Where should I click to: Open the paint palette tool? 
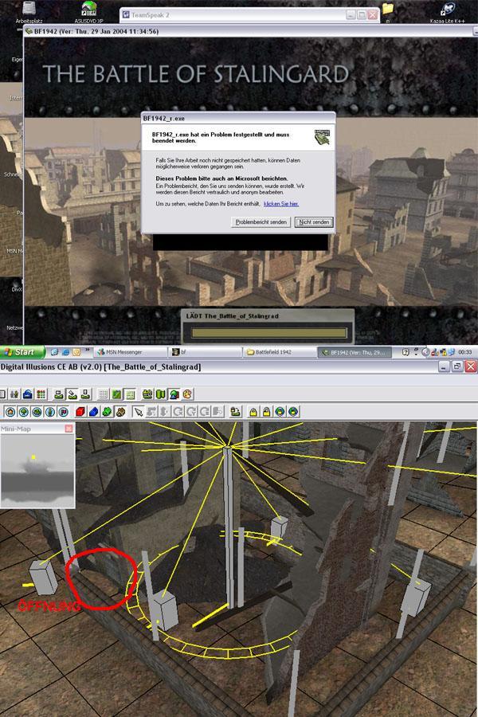(187, 394)
